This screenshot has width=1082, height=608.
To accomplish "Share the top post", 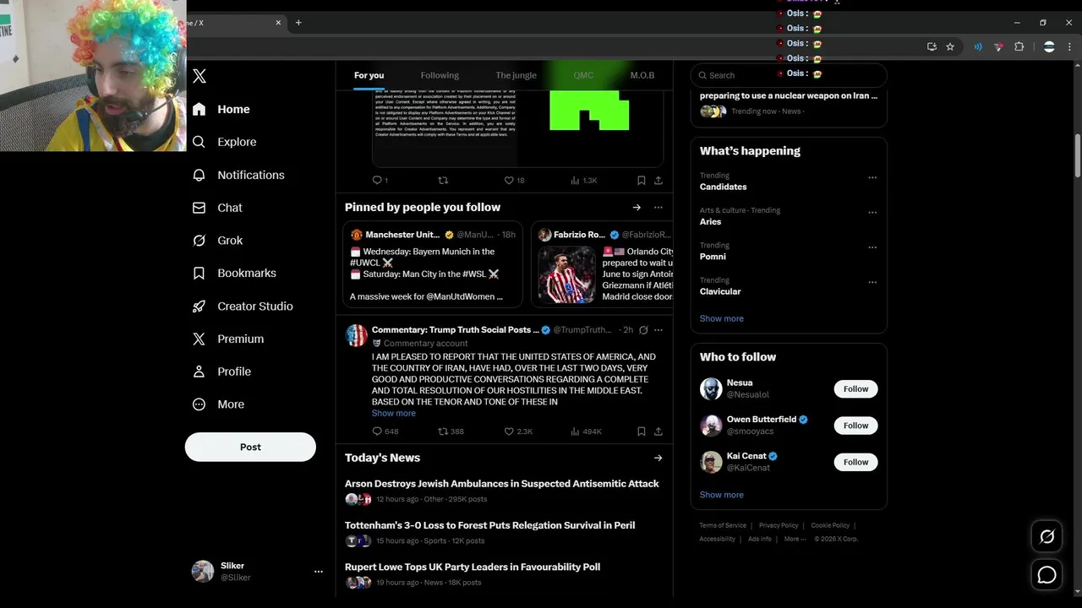I will (658, 180).
